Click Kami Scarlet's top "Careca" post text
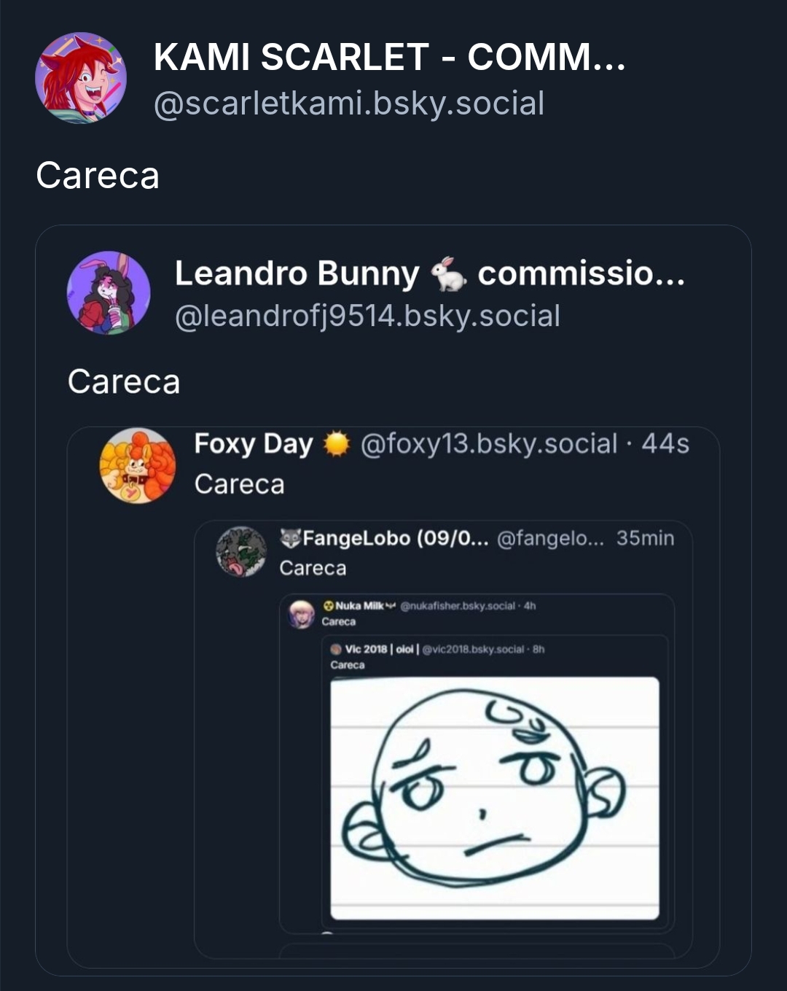This screenshot has width=787, height=991. click(x=98, y=176)
